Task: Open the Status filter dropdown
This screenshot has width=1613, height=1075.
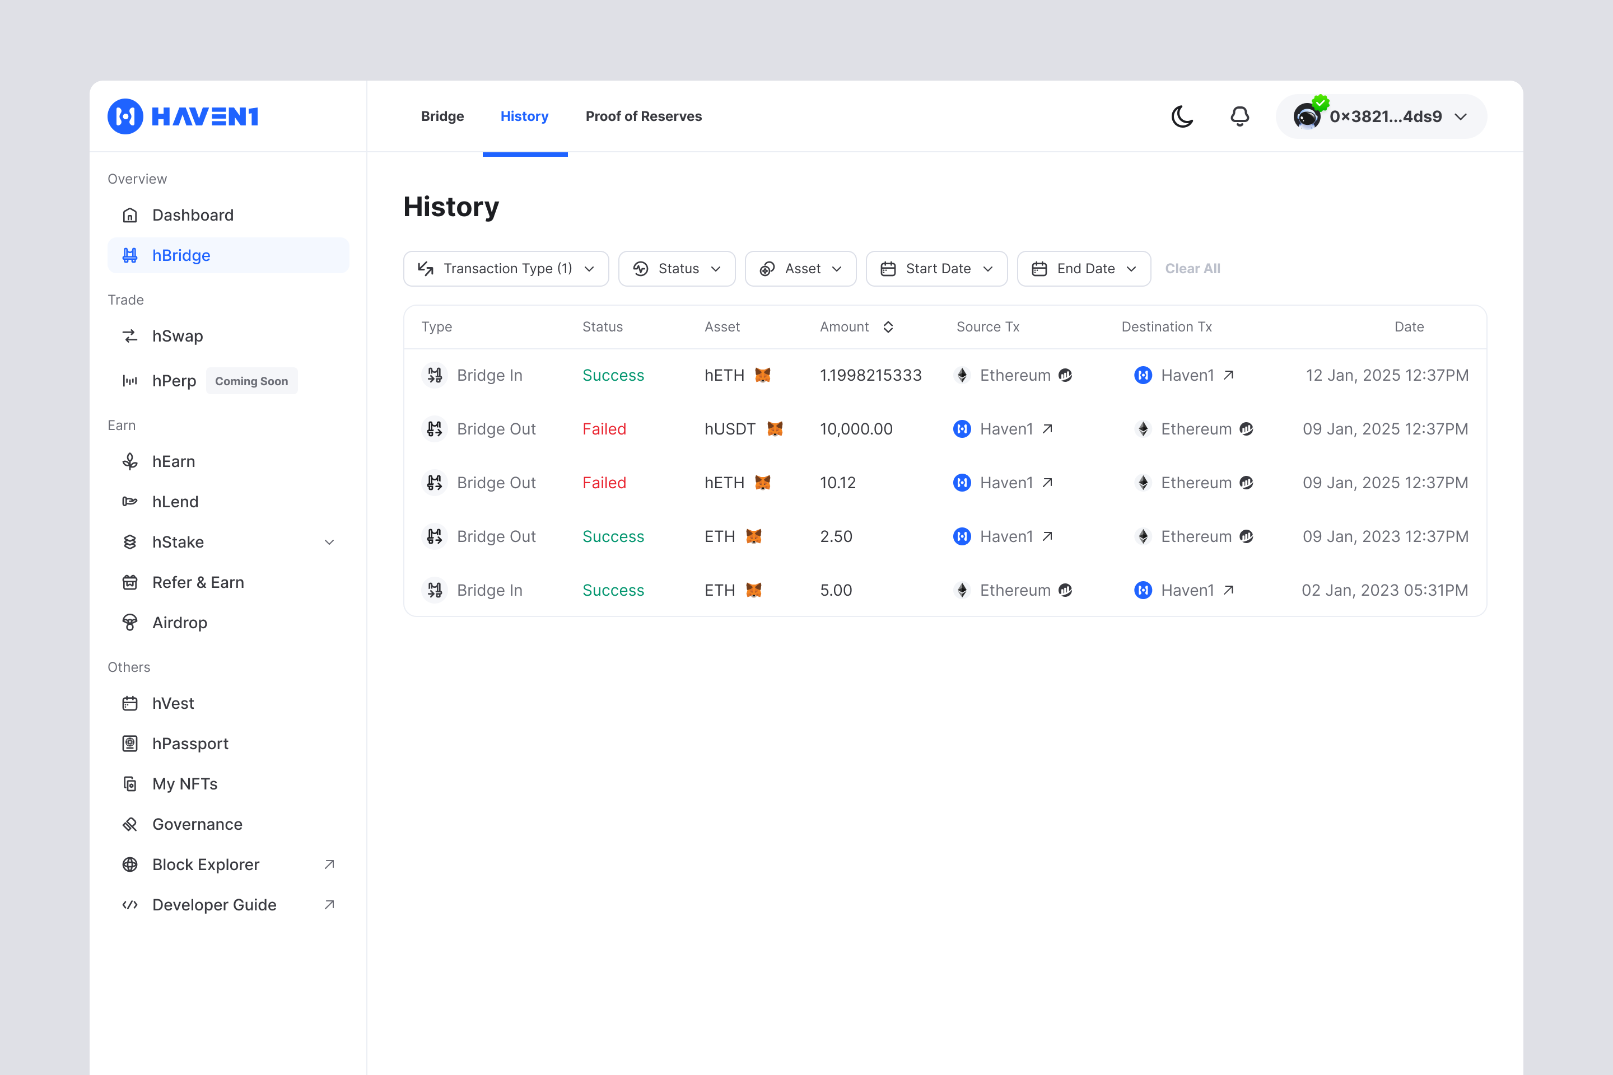Action: pos(676,269)
